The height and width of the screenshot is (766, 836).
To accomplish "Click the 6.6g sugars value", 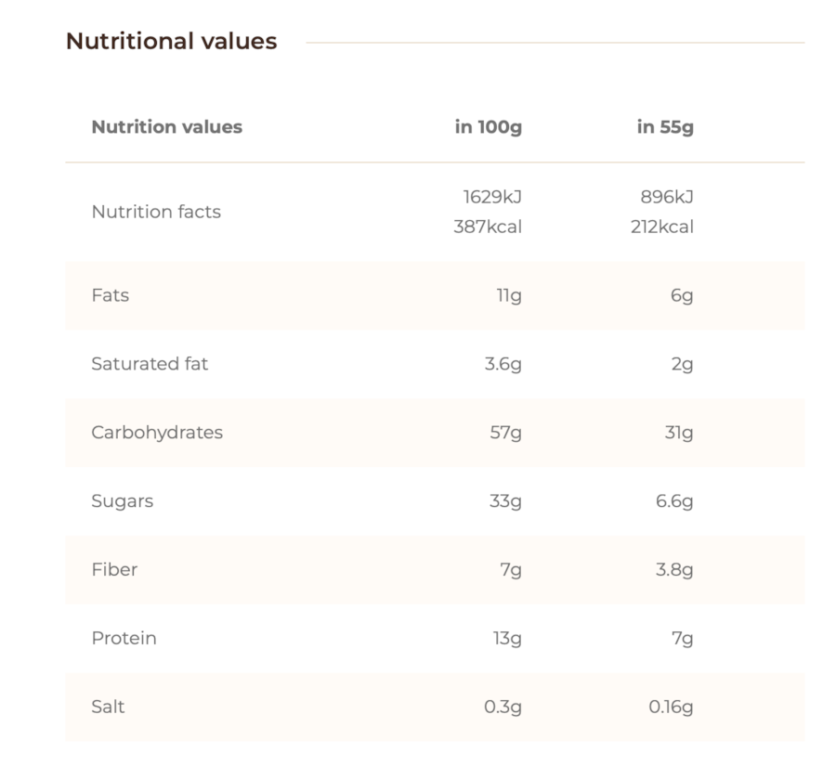I will pos(674,501).
